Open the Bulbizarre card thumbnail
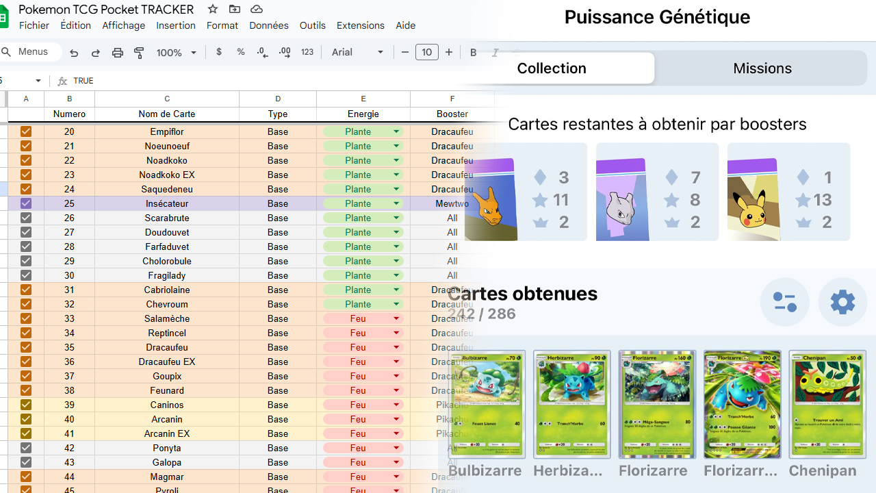 pyautogui.click(x=487, y=404)
